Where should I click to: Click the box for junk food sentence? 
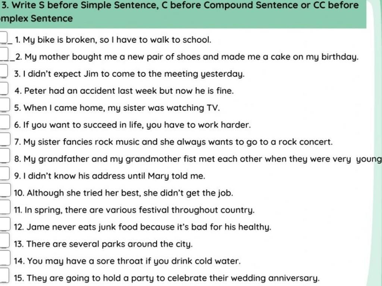pos(5,224)
